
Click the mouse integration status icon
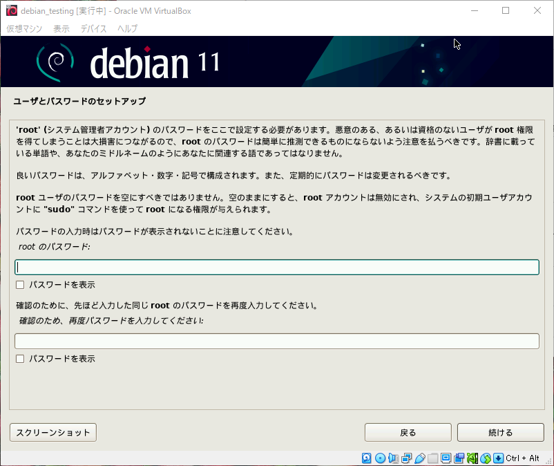(x=486, y=458)
